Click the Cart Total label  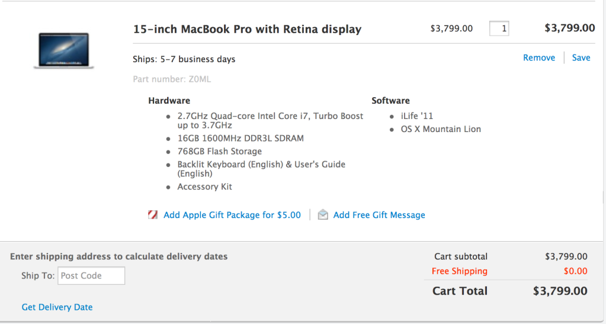460,291
